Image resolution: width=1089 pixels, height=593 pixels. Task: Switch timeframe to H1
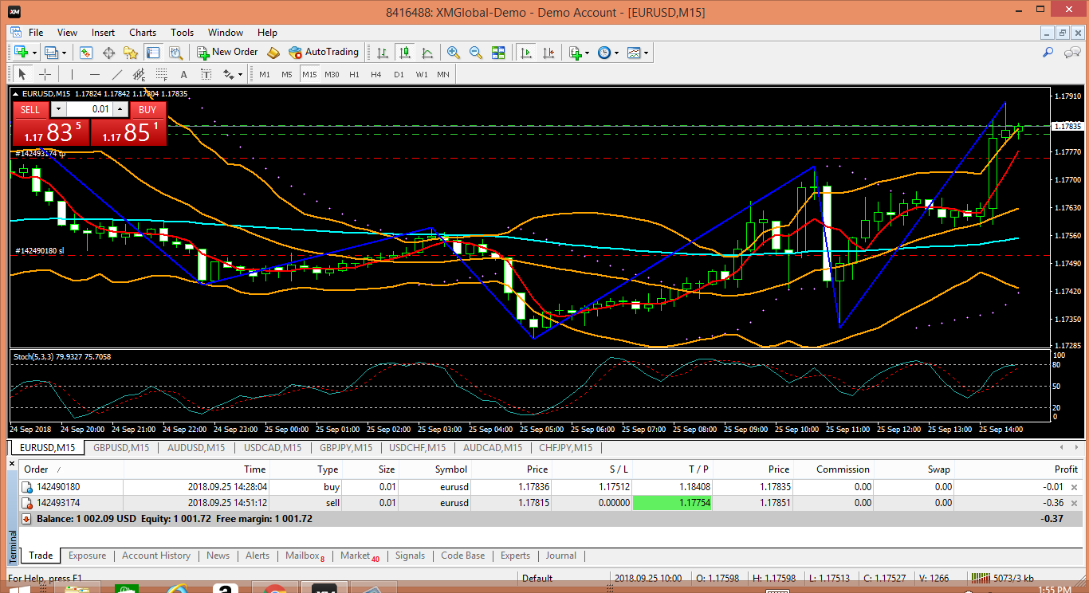point(354,74)
